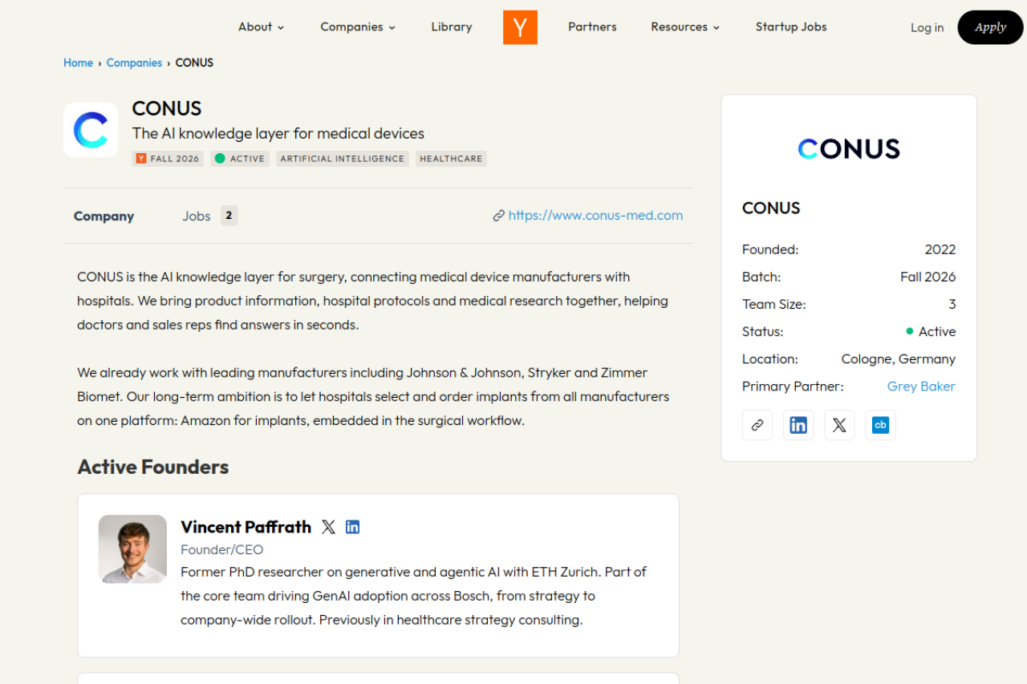The image size is (1027, 684).
Task: Click the Apply button
Action: pos(990,27)
